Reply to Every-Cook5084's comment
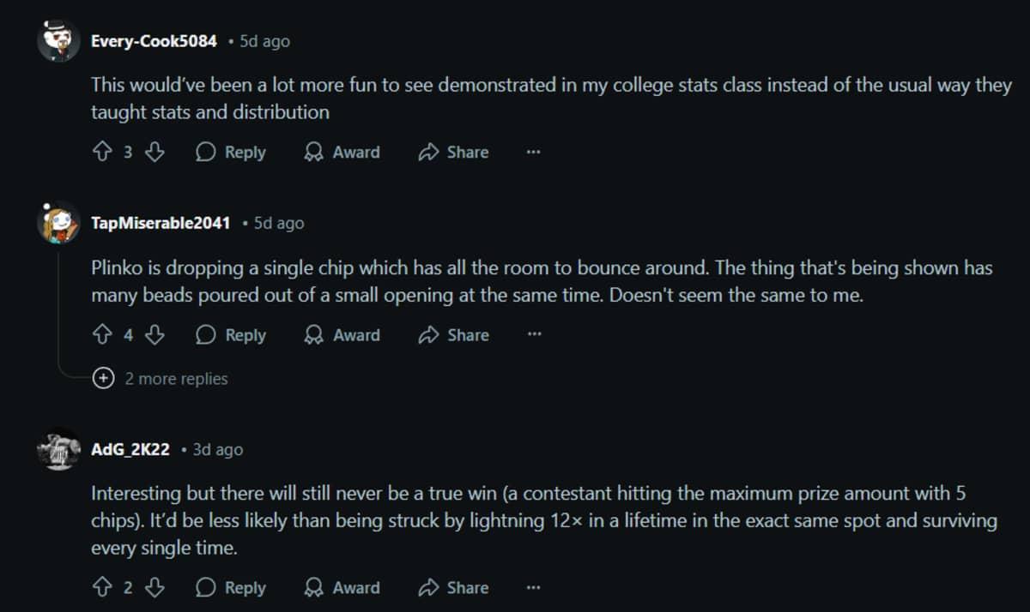1030x612 pixels. click(231, 153)
